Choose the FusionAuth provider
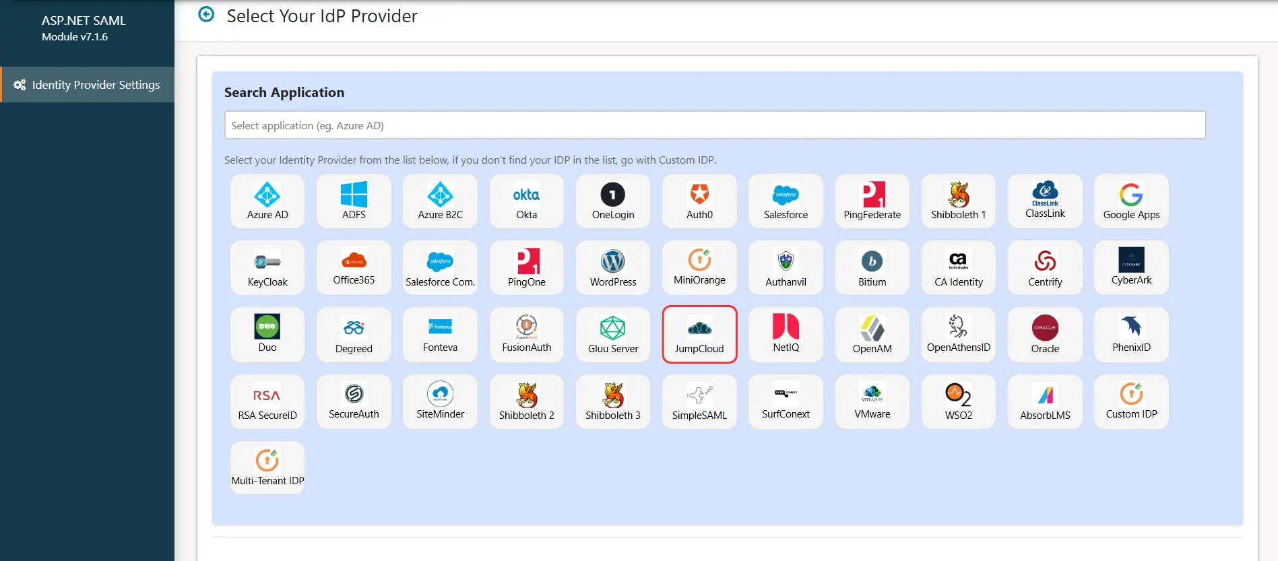Image resolution: width=1278 pixels, height=561 pixels. [x=527, y=335]
